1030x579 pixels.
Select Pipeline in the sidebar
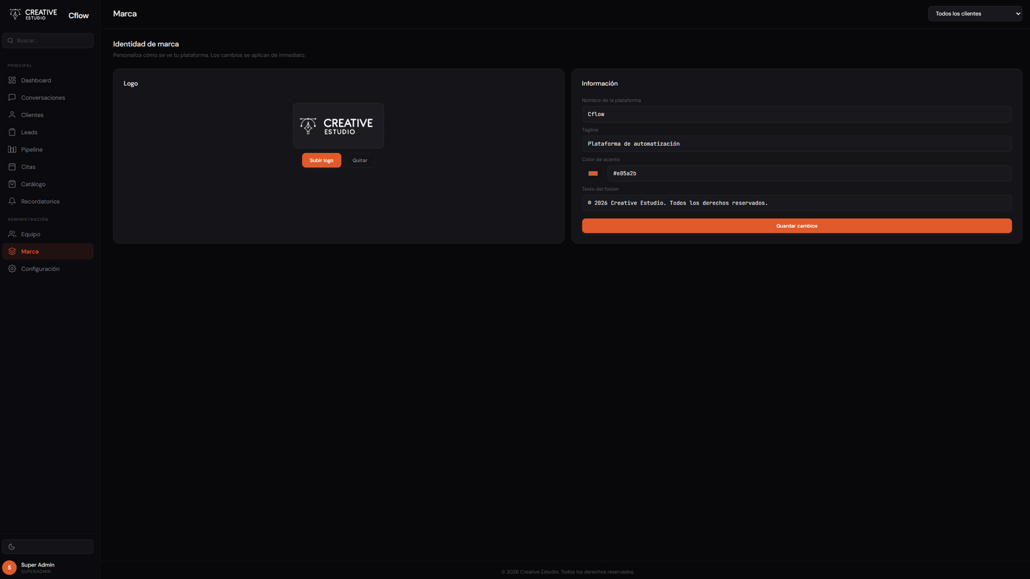(48, 150)
